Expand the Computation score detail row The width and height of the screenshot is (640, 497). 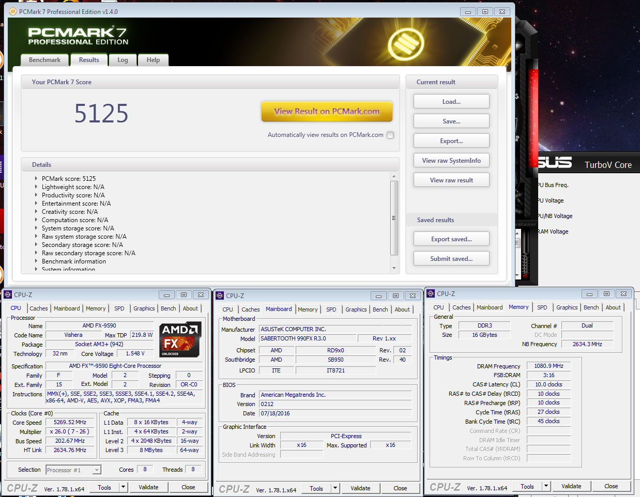click(x=36, y=220)
